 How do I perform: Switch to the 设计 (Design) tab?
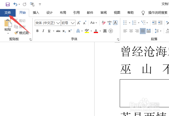50,13
